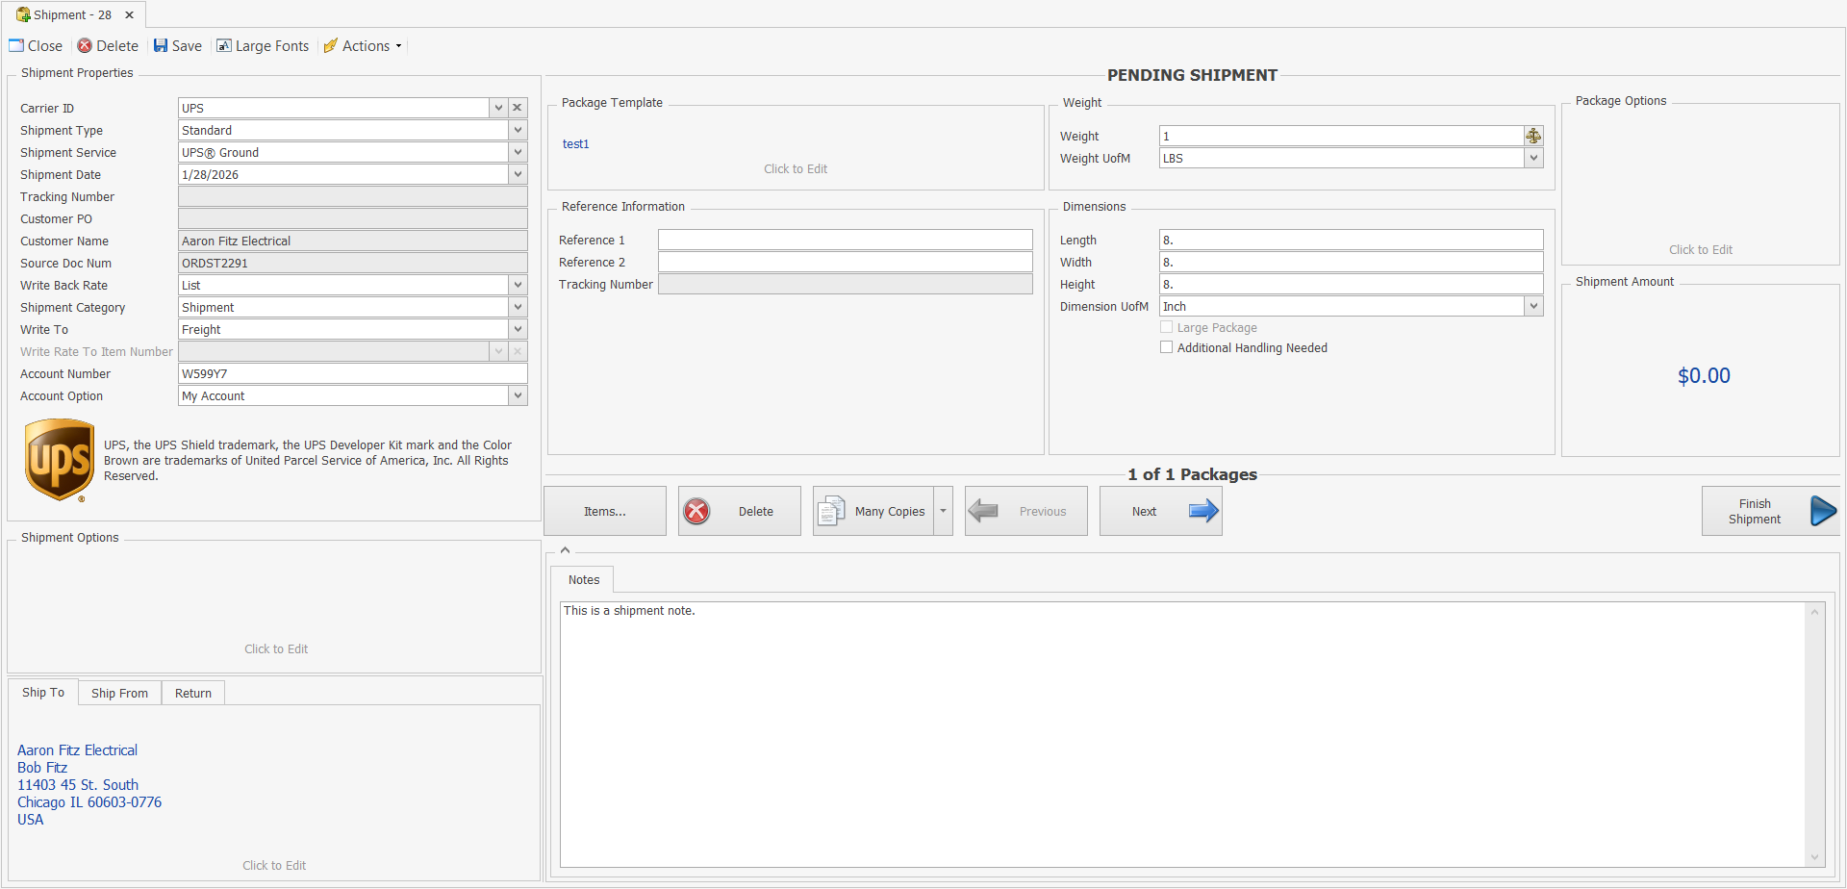Collapse the notes panel with the chevron
Screen dimensions: 1847x889
tap(566, 550)
